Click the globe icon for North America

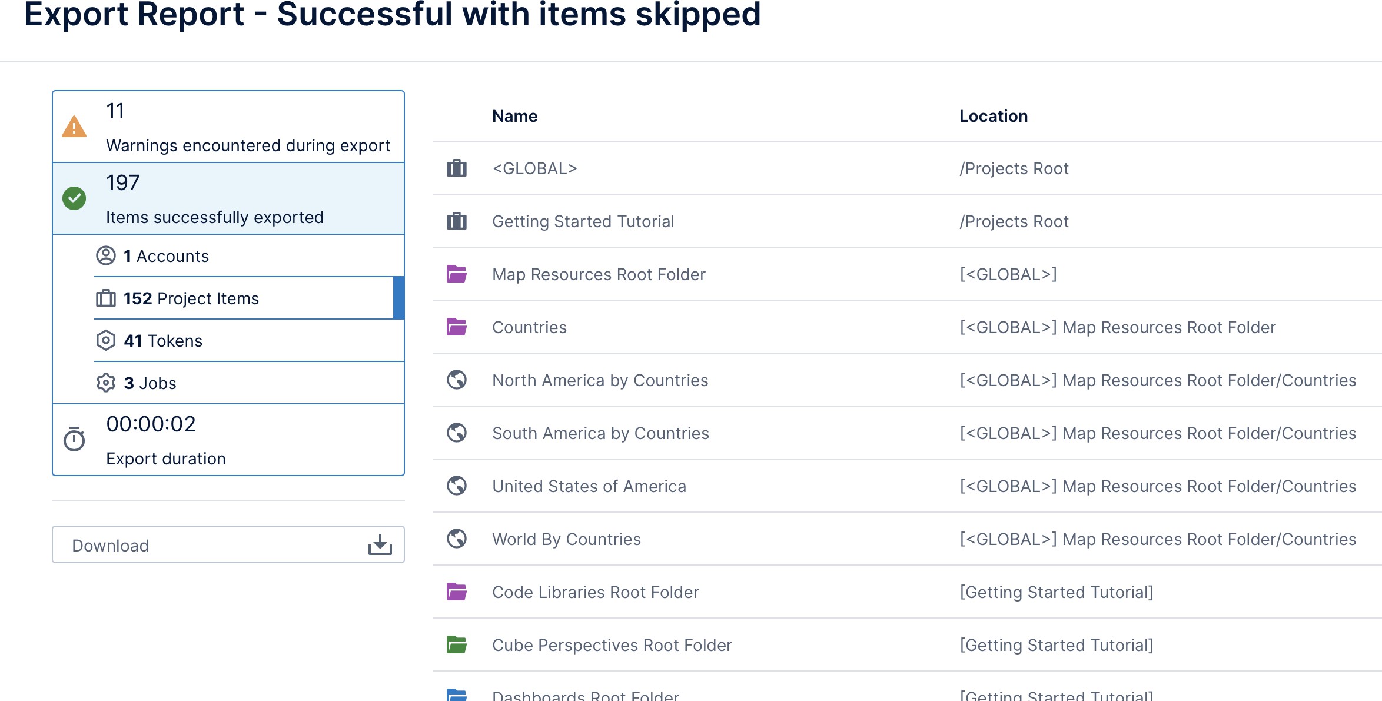(x=457, y=380)
